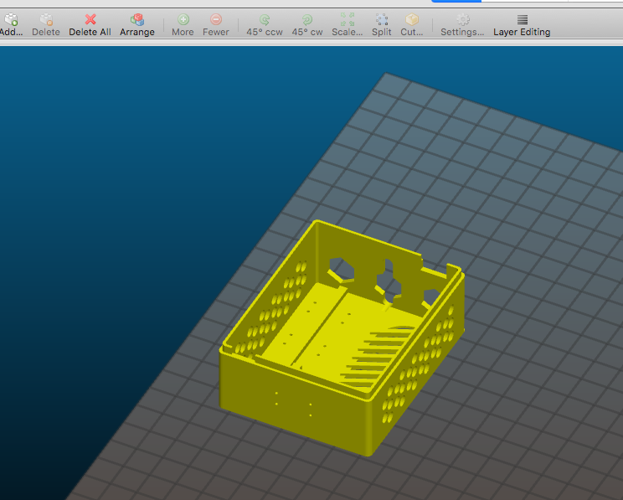Click the More copies icon
Screen dimensions: 623x500
pos(183,19)
